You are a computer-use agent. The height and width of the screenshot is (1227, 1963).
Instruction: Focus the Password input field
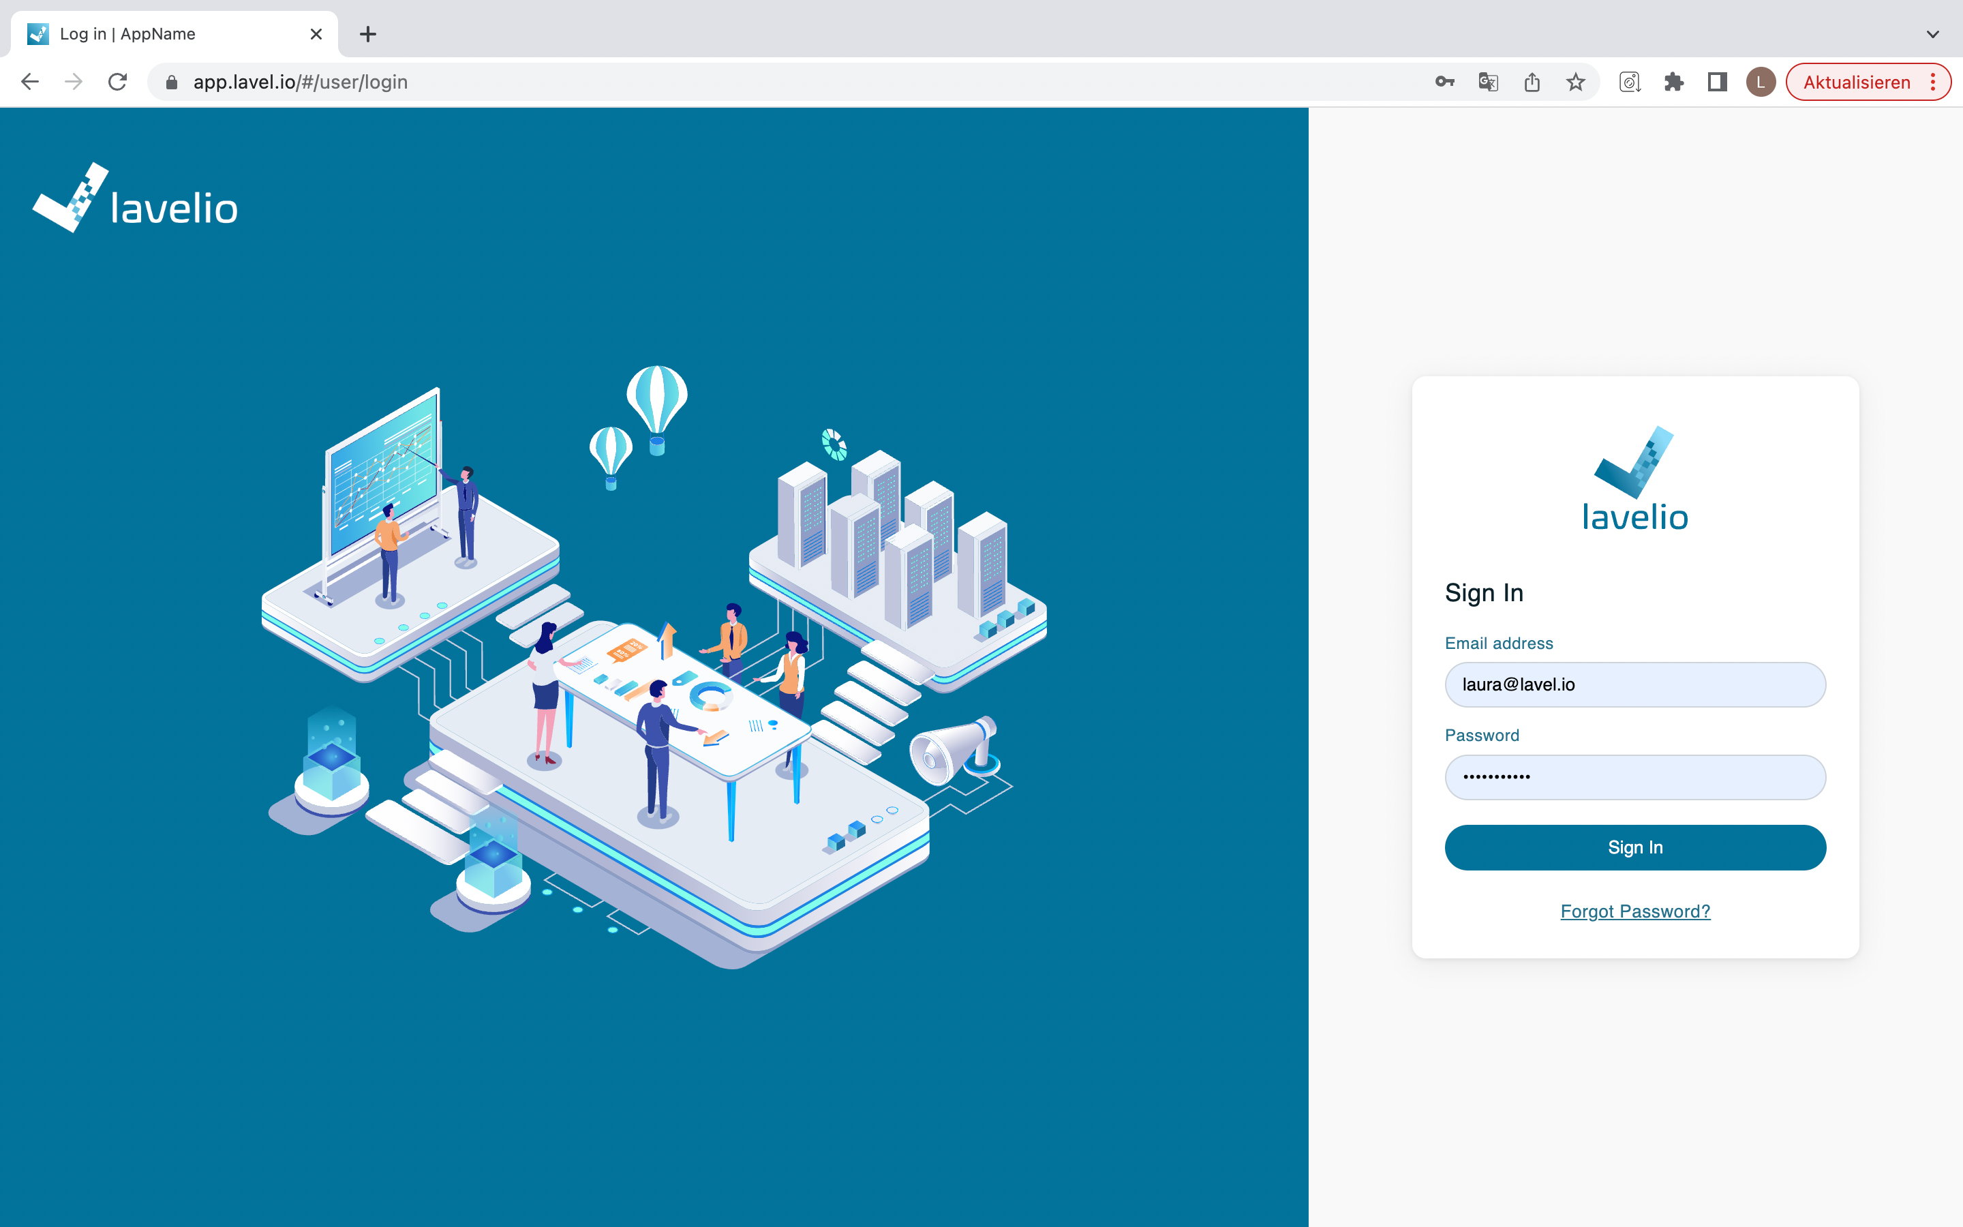(1634, 777)
